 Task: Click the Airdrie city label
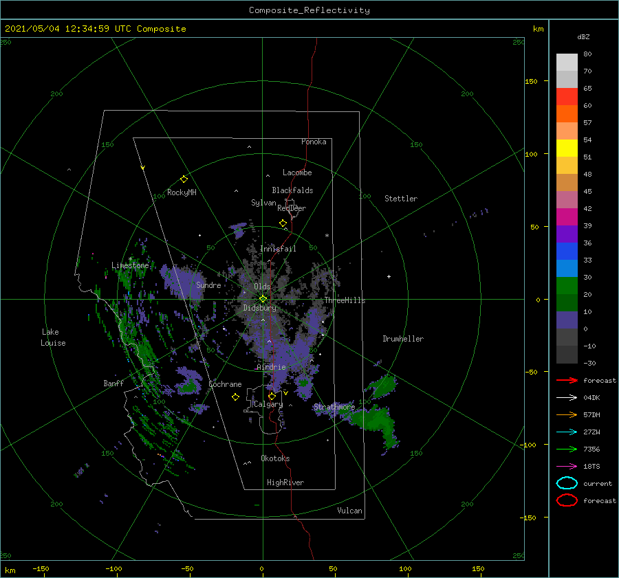coord(271,367)
